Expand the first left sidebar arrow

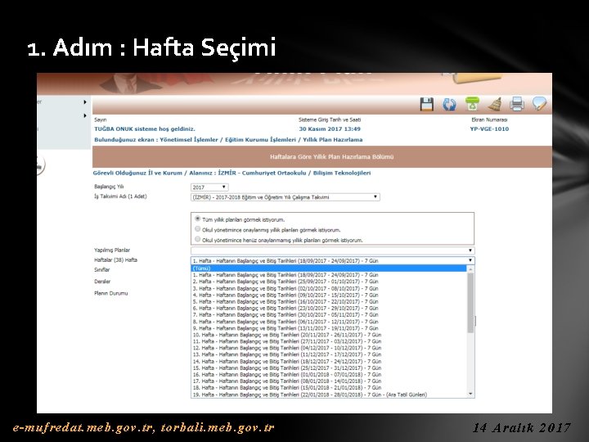pyautogui.click(x=85, y=101)
